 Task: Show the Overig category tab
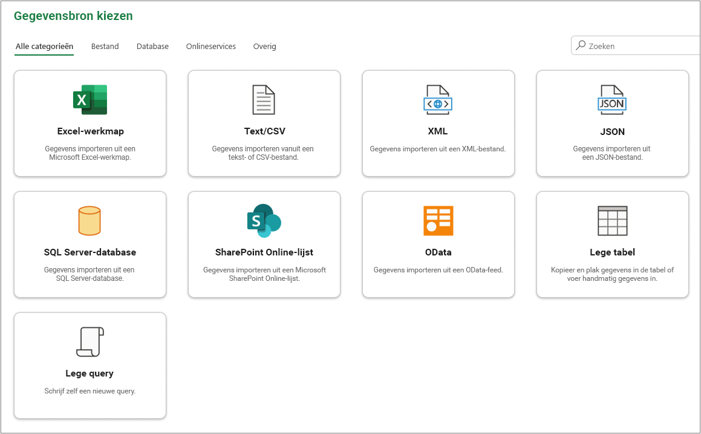pyautogui.click(x=265, y=46)
